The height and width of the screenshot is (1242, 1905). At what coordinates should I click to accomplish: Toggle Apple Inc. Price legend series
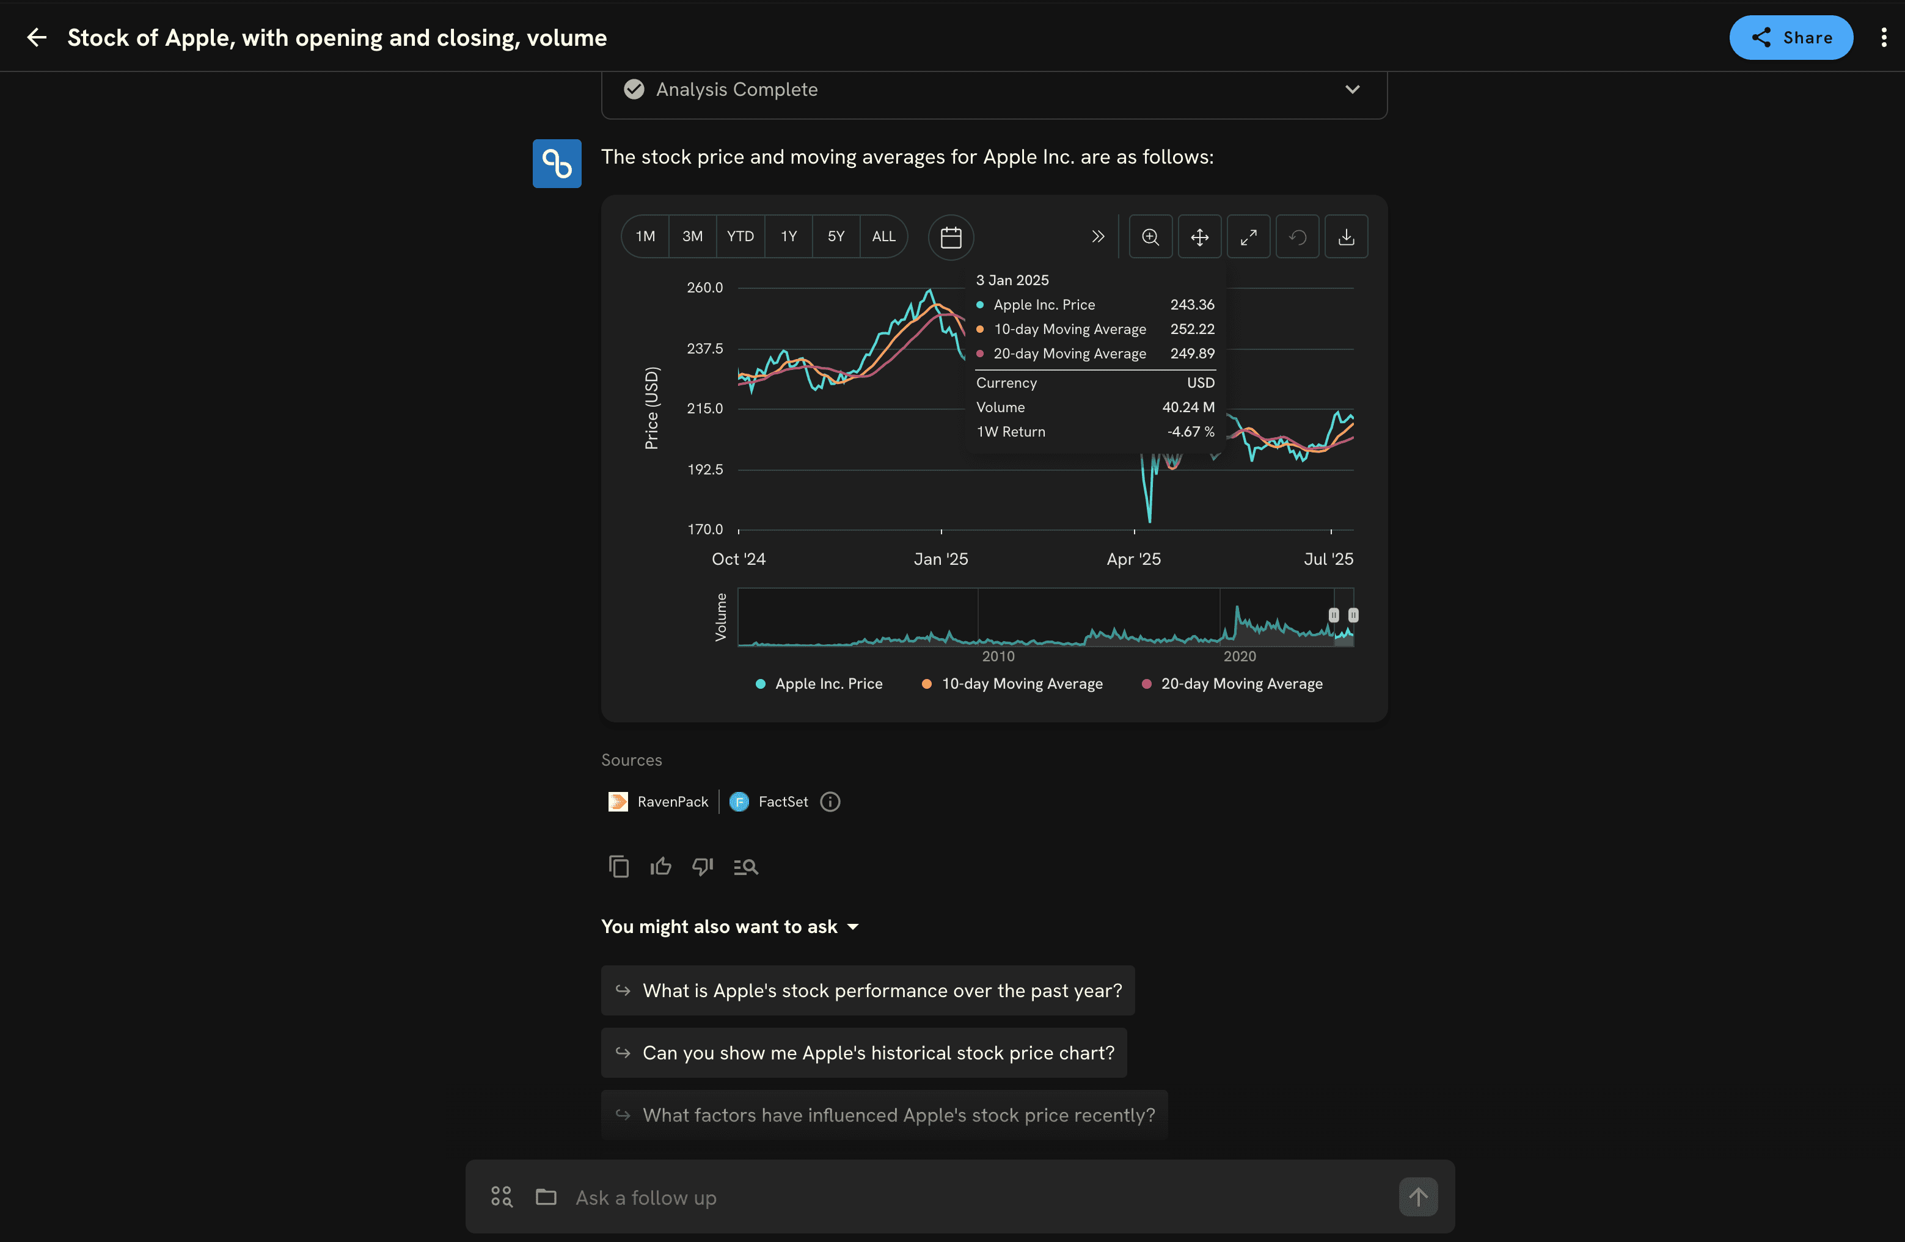coord(820,684)
